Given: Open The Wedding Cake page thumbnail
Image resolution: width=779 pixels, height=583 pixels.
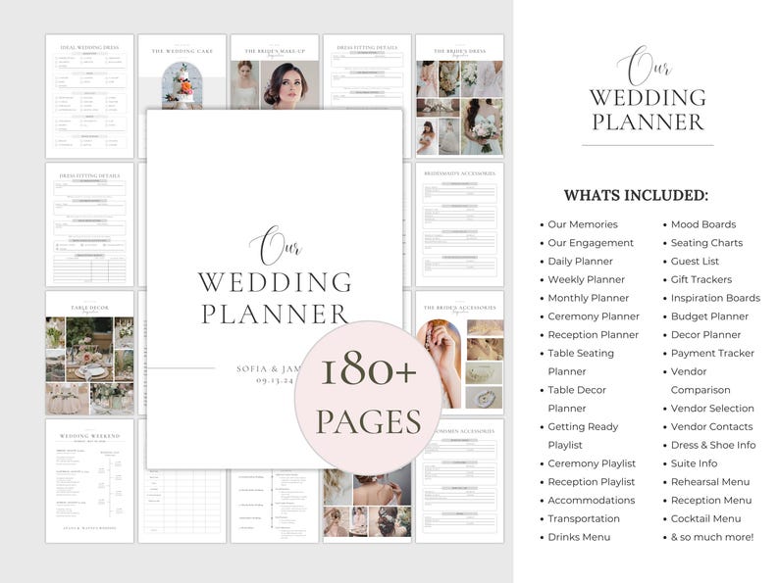Looking at the screenshot, I should pyautogui.click(x=182, y=72).
